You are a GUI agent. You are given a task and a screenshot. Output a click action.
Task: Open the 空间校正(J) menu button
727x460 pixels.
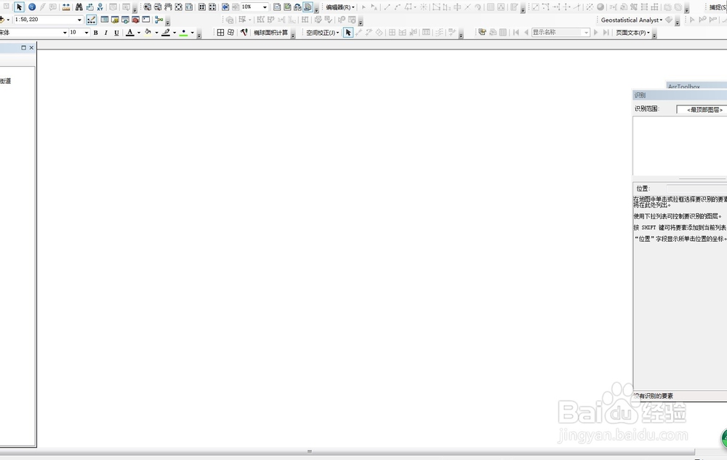322,33
